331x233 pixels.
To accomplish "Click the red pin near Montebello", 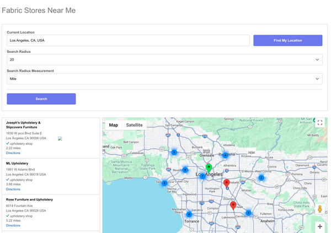I will click(226, 183).
